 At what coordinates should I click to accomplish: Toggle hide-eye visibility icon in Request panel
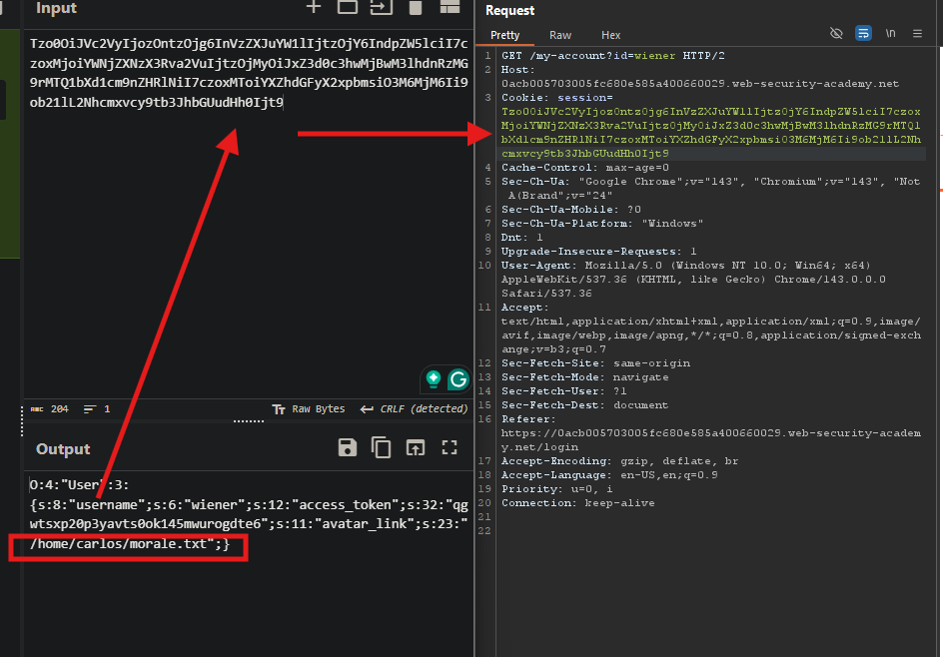coord(836,33)
